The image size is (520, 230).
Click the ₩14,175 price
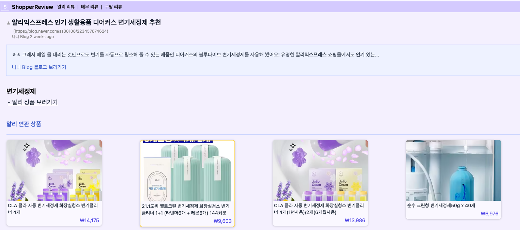coord(89,220)
